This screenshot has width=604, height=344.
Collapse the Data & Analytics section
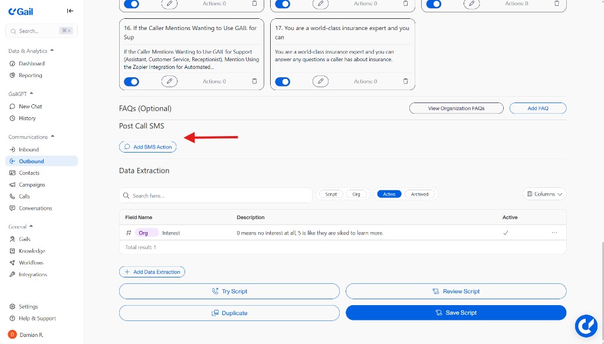click(x=52, y=51)
